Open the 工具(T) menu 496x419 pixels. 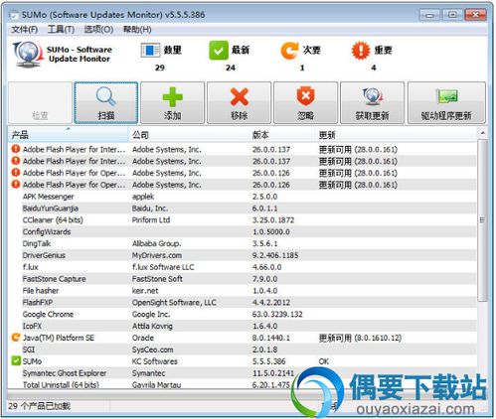[x=61, y=30]
